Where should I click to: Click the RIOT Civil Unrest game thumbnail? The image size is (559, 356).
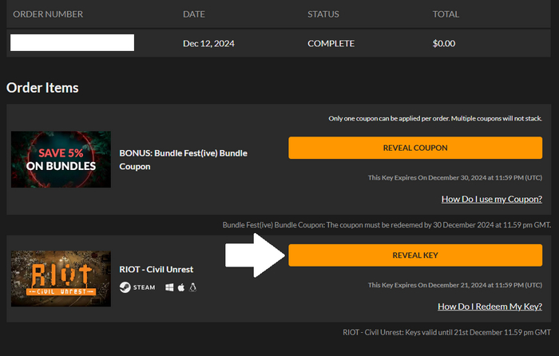click(x=61, y=279)
